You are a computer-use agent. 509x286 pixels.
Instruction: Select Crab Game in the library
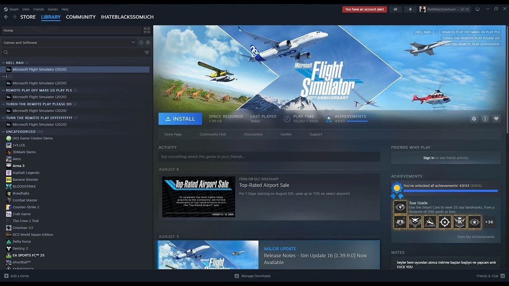pos(21,214)
